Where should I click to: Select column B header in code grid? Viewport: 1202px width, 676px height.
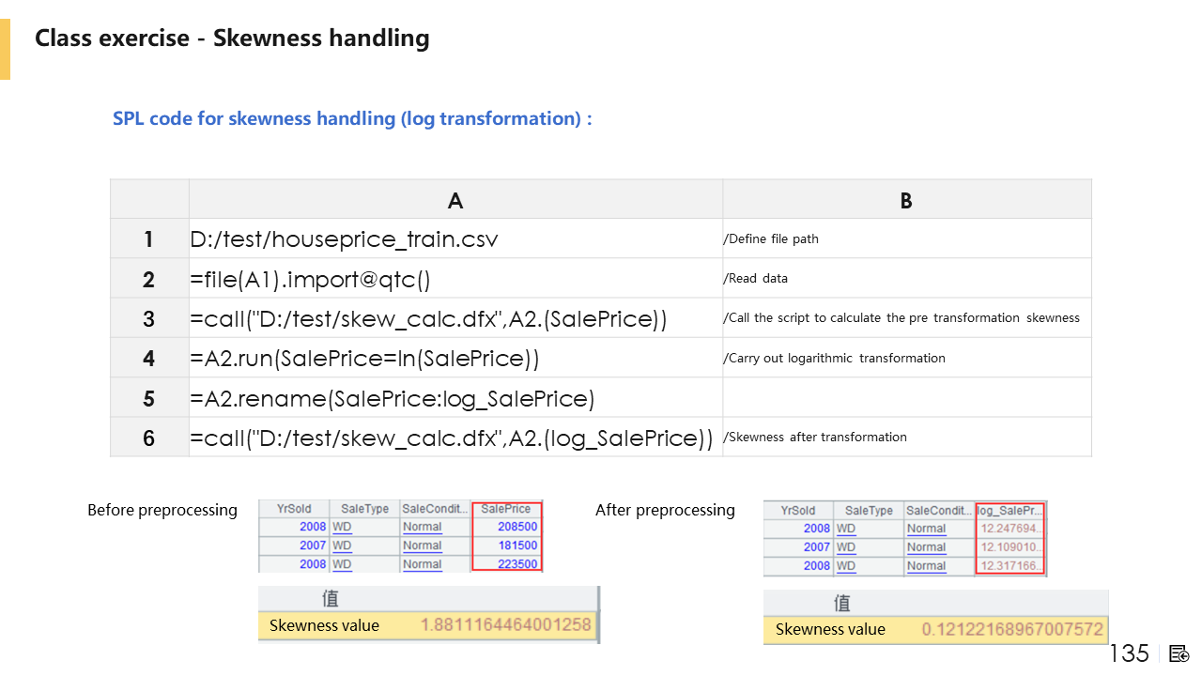coord(906,200)
